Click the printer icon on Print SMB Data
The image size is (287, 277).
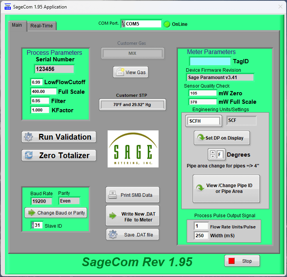click(x=113, y=194)
